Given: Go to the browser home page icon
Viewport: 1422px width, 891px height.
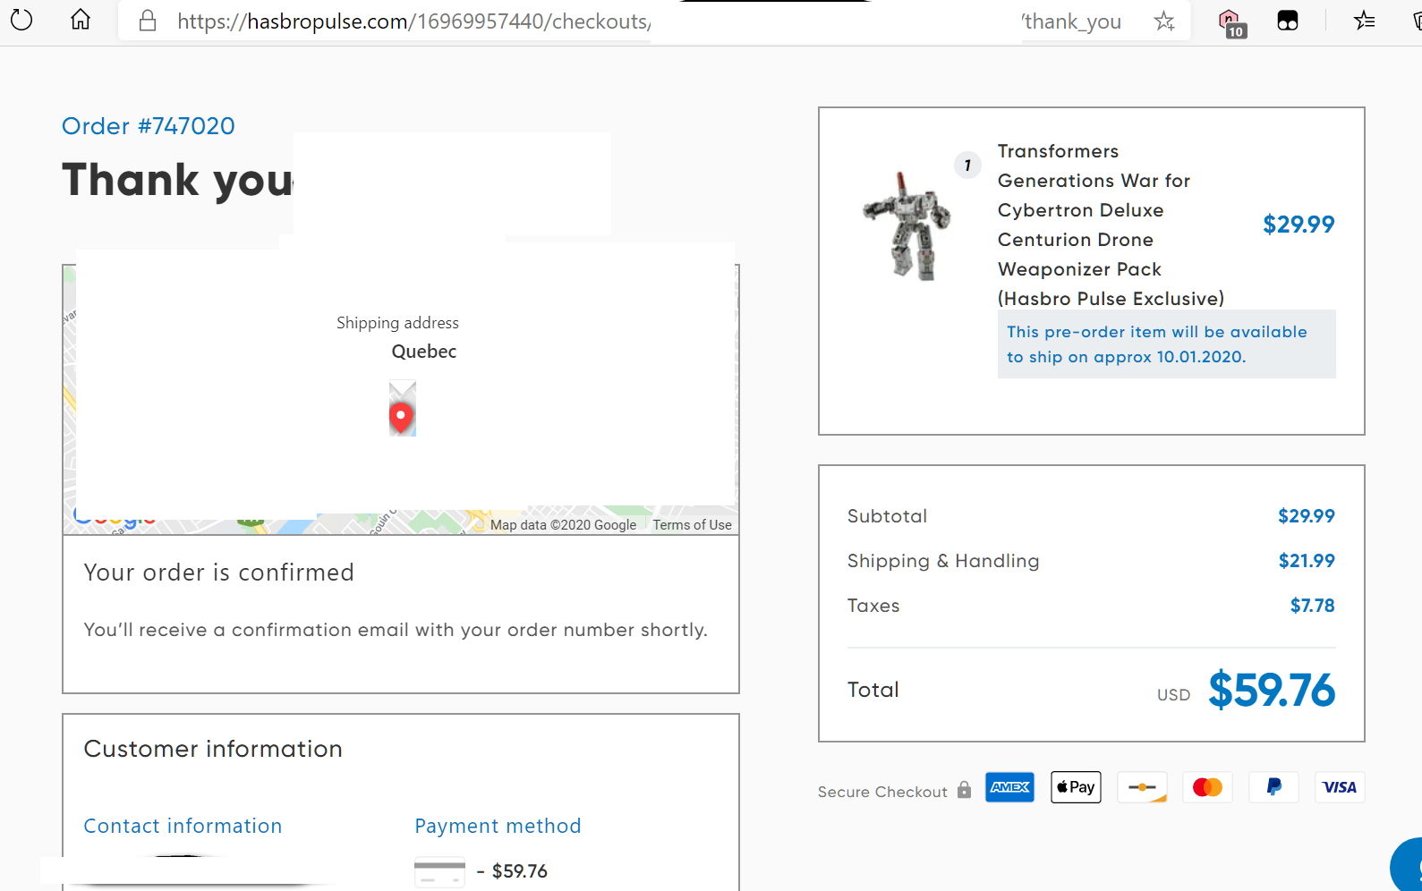Looking at the screenshot, I should 81,20.
